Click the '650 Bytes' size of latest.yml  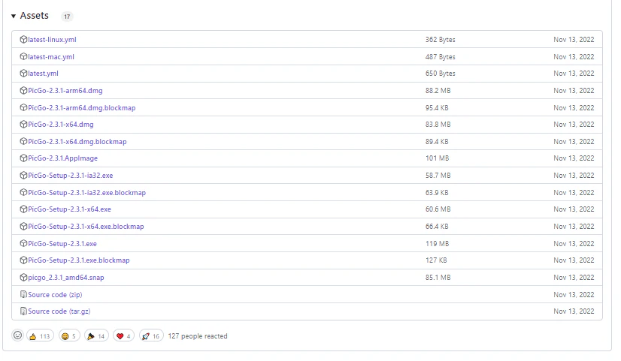pyautogui.click(x=441, y=74)
